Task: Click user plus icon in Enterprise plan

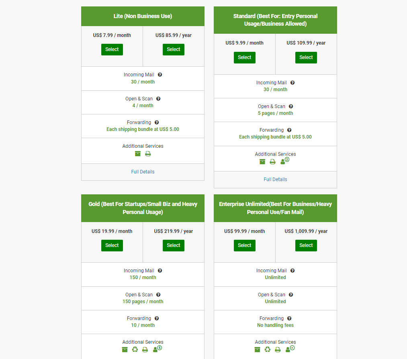Action: point(290,349)
